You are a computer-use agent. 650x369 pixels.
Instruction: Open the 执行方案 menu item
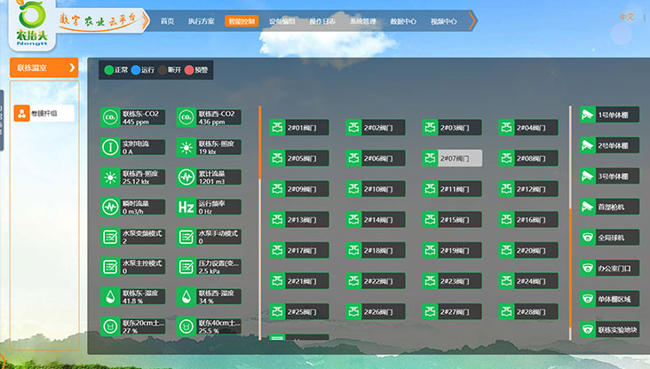(201, 20)
